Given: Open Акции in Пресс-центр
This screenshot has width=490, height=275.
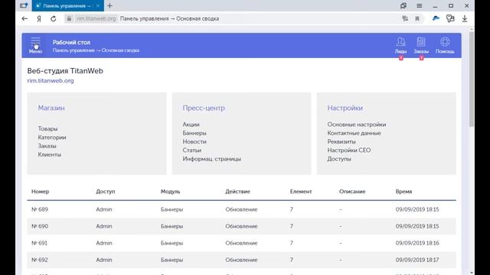Looking at the screenshot, I should point(191,125).
